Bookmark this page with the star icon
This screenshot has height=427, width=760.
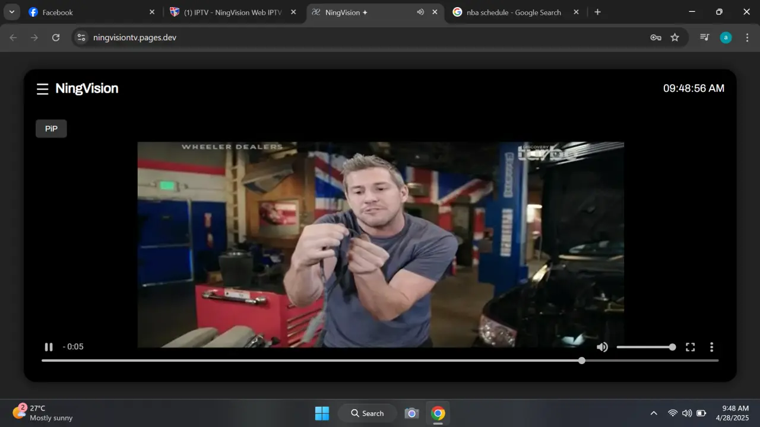(674, 37)
